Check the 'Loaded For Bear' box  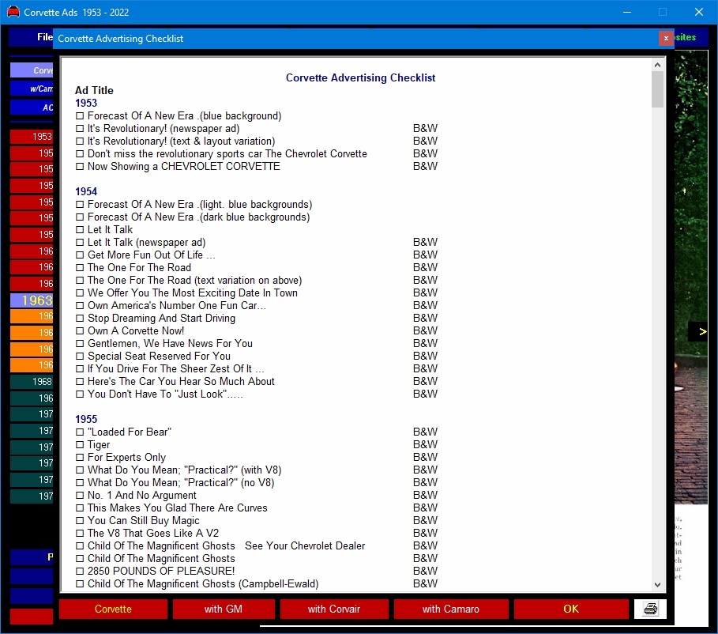coord(80,432)
